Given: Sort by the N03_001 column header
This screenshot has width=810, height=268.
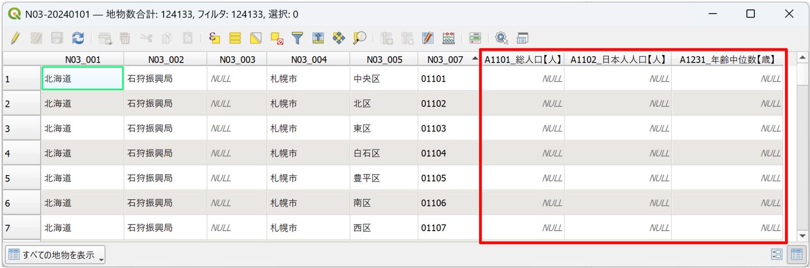Looking at the screenshot, I should (x=83, y=59).
